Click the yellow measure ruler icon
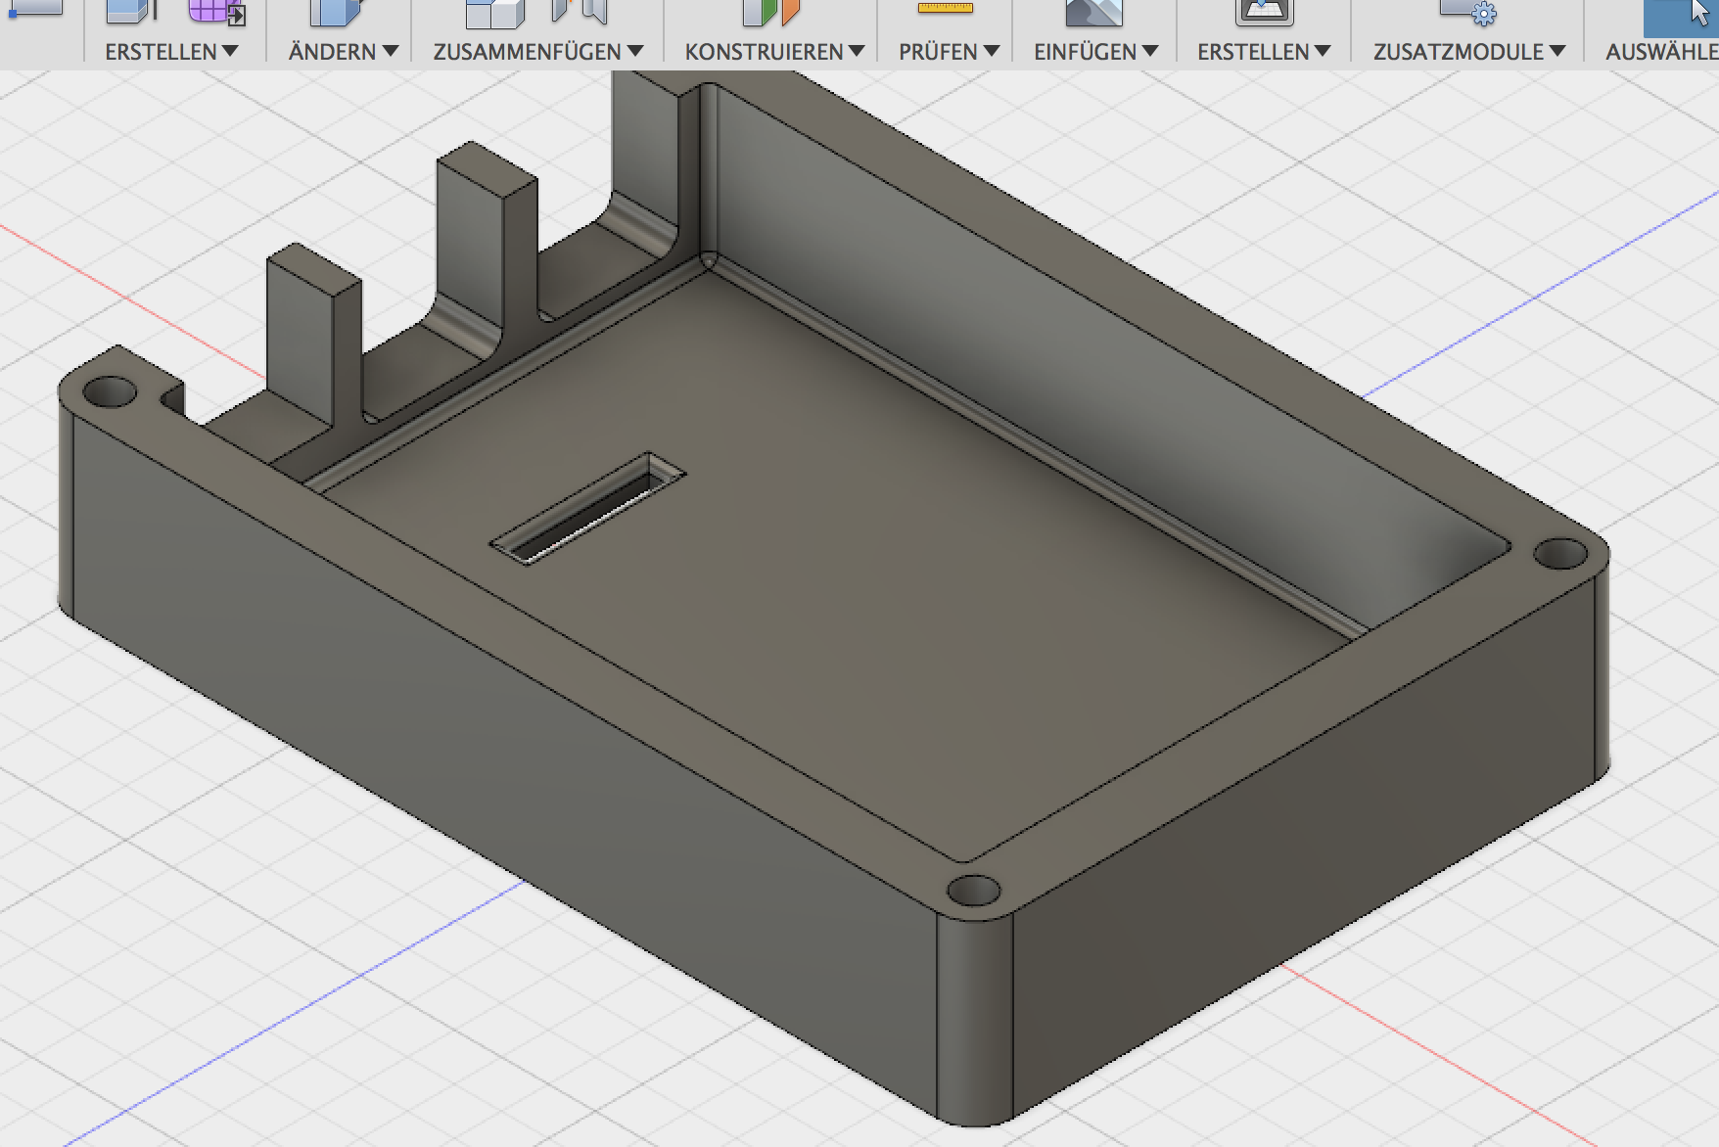 coord(946,8)
